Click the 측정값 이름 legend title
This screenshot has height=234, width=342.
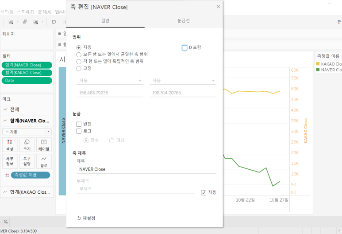point(328,56)
